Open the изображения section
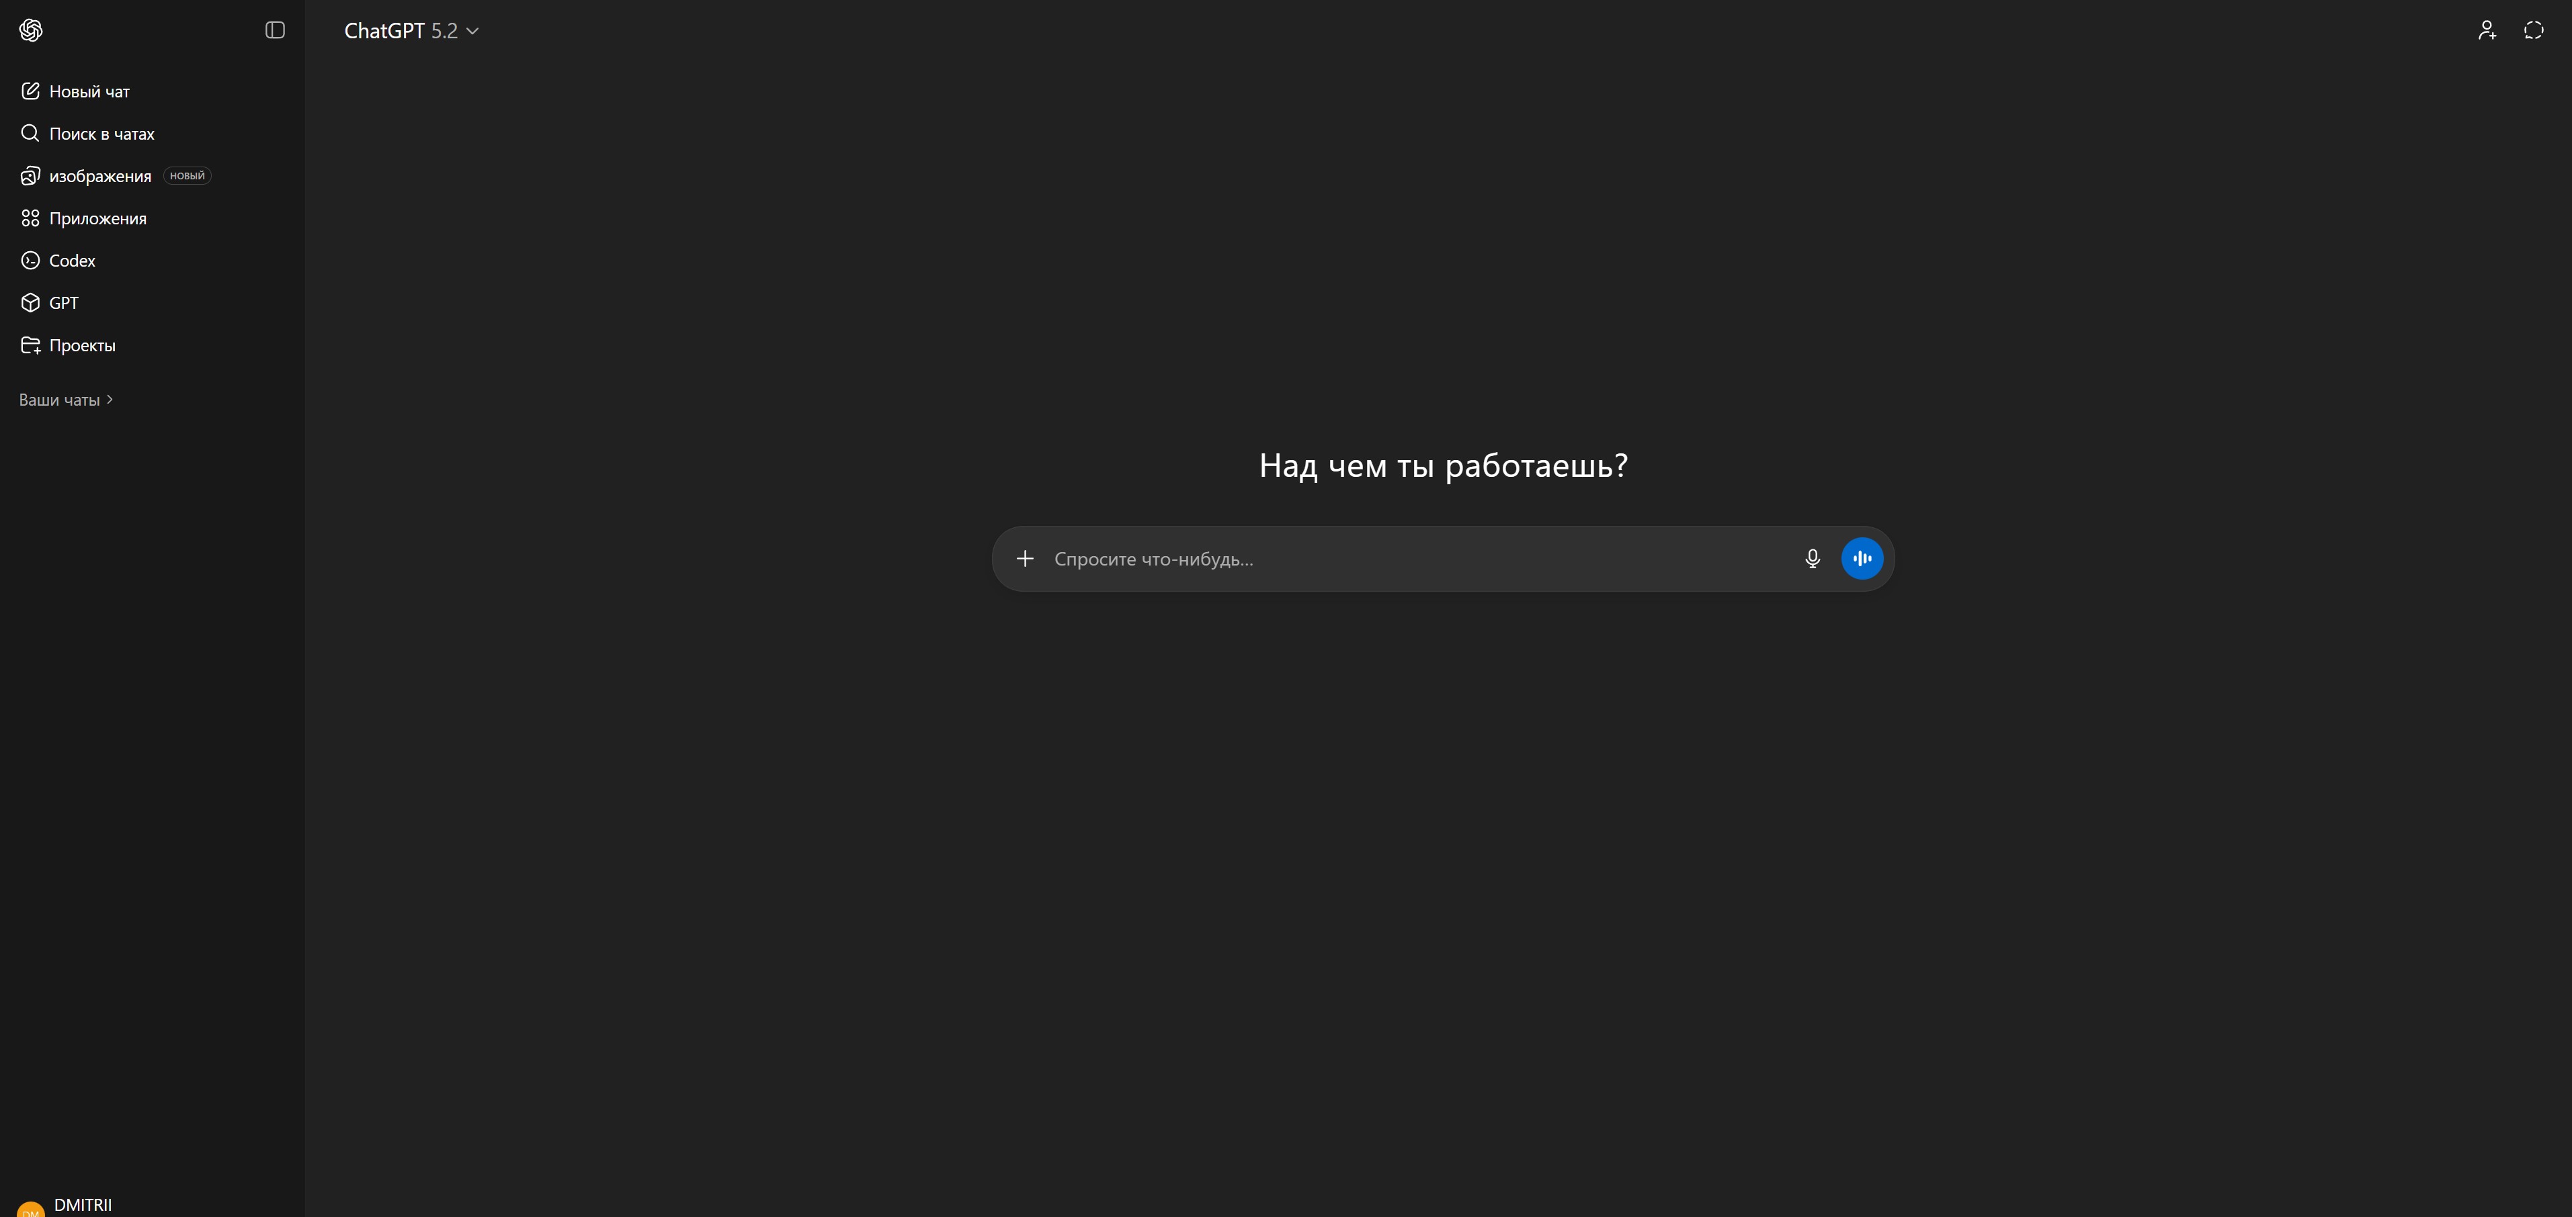The height and width of the screenshot is (1217, 2572). click(x=100, y=177)
